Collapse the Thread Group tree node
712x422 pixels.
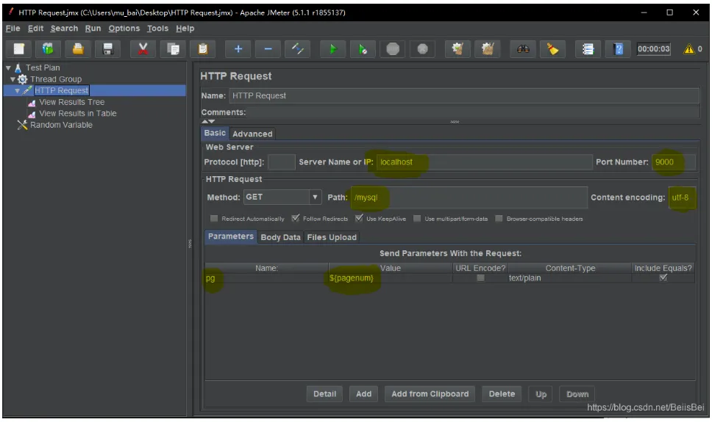tap(13, 79)
